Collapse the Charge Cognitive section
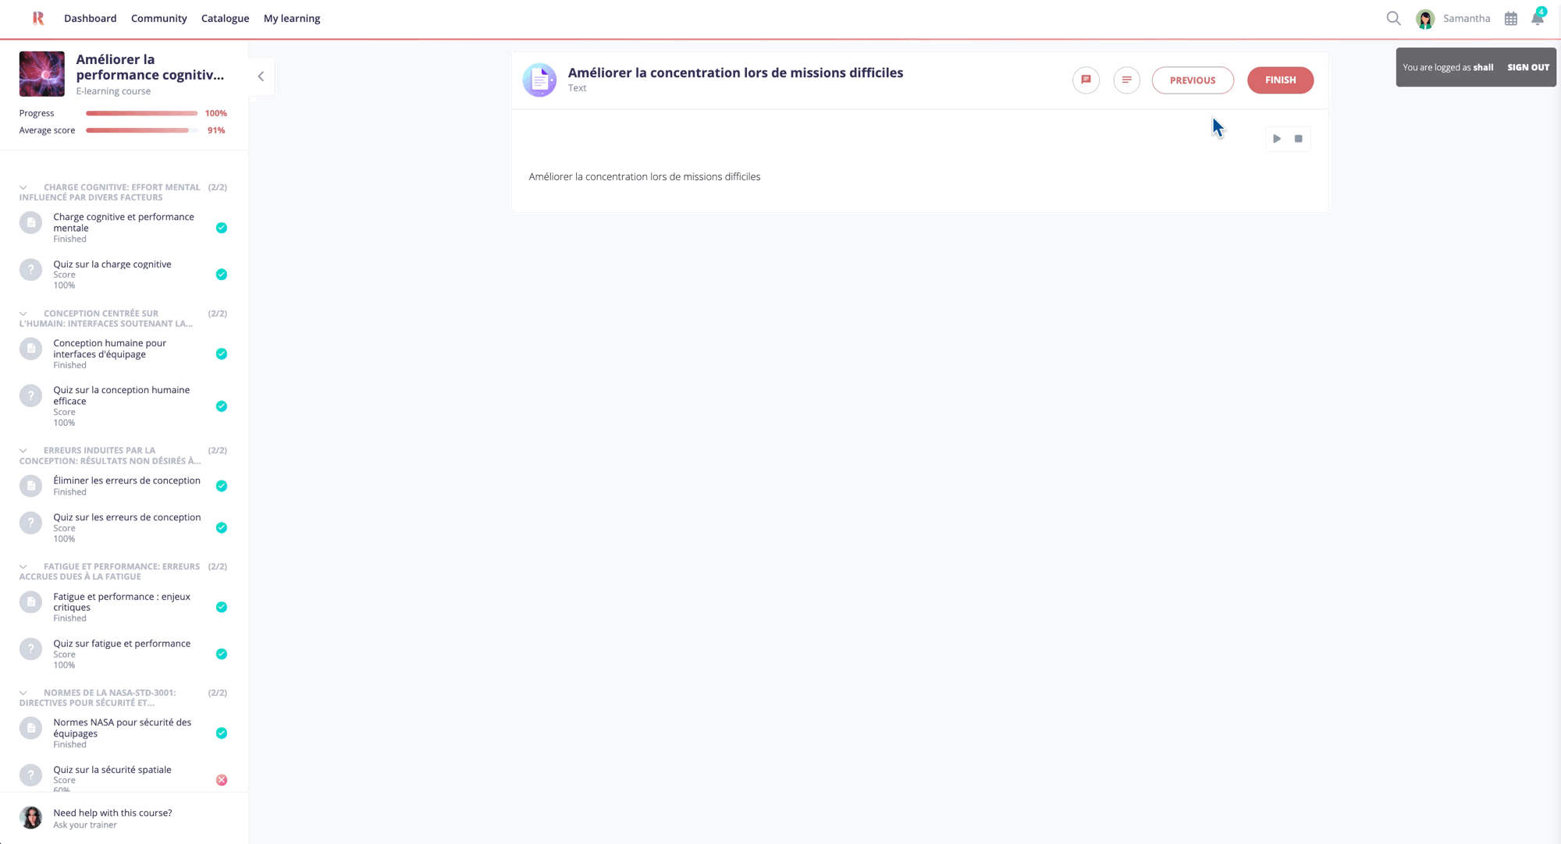The image size is (1561, 844). coord(23,187)
